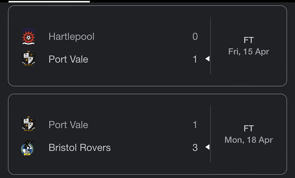Select the Mon, 18 Apr match date
This screenshot has height=178, width=295.
(248, 140)
